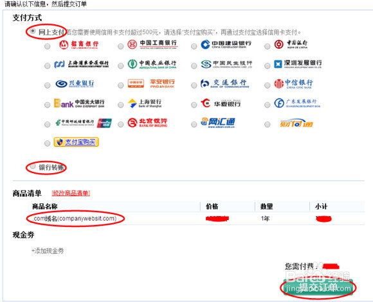The image size is (373, 302).
Task: Click the Postal Savings Bank UnionPay logo
Action: pos(83,123)
